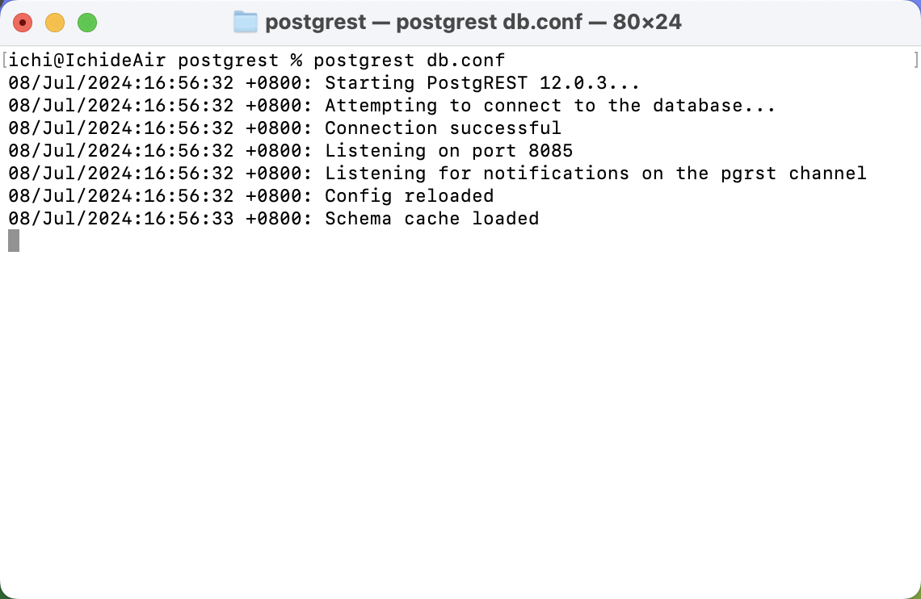Viewport: 921px width, 599px height.
Task: Click the 'Attempting to connect to the database...' line
Action: tap(550, 106)
